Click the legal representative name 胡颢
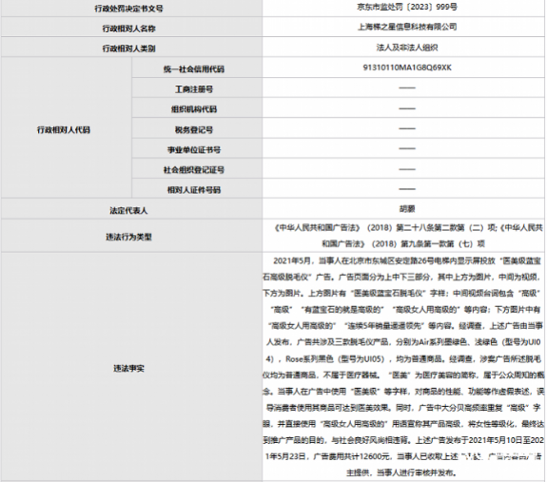This screenshot has width=547, height=482. point(407,209)
